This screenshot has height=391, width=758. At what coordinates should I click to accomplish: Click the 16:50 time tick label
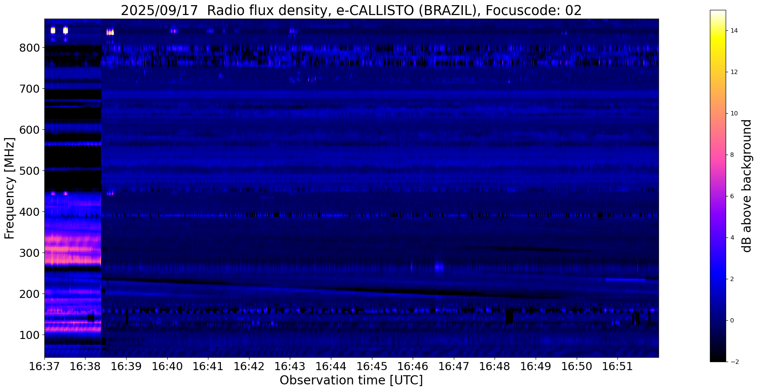[x=577, y=366]
